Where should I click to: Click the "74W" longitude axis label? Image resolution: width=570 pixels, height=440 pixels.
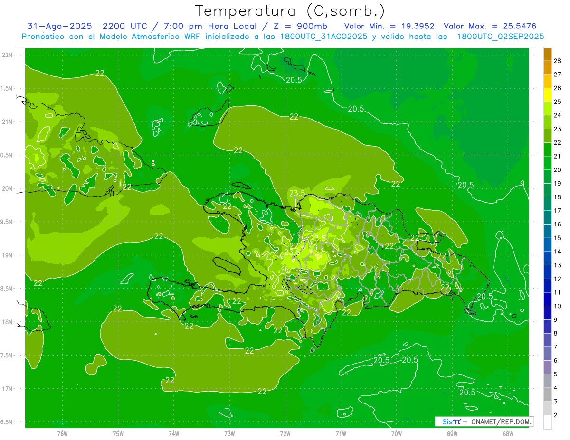174,433
